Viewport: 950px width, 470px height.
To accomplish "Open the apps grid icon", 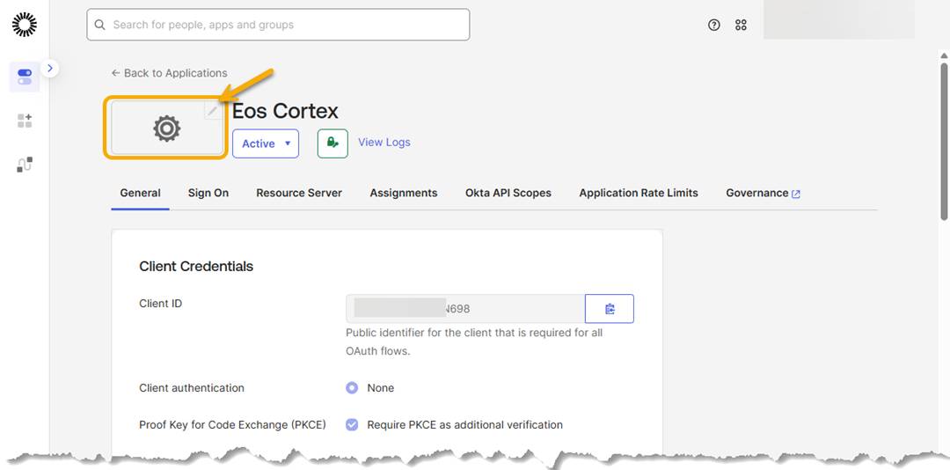I will click(741, 25).
